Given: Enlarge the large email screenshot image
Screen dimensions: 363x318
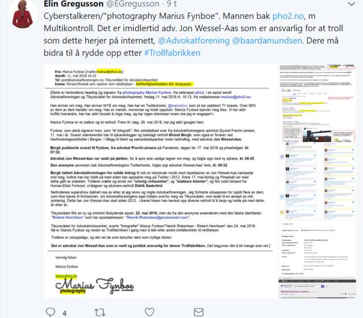Looking at the screenshot, I should [161, 182].
